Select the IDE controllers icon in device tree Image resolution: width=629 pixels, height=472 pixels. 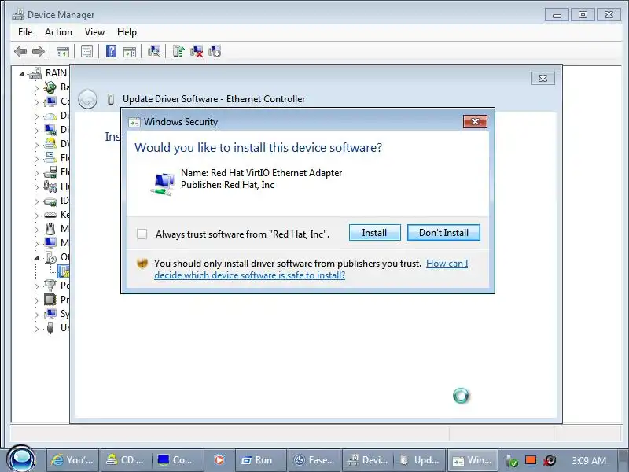point(50,201)
